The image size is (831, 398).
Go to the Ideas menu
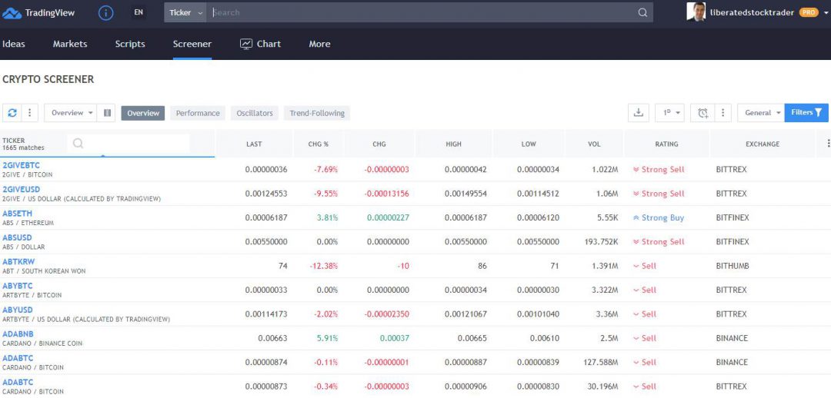tap(14, 44)
